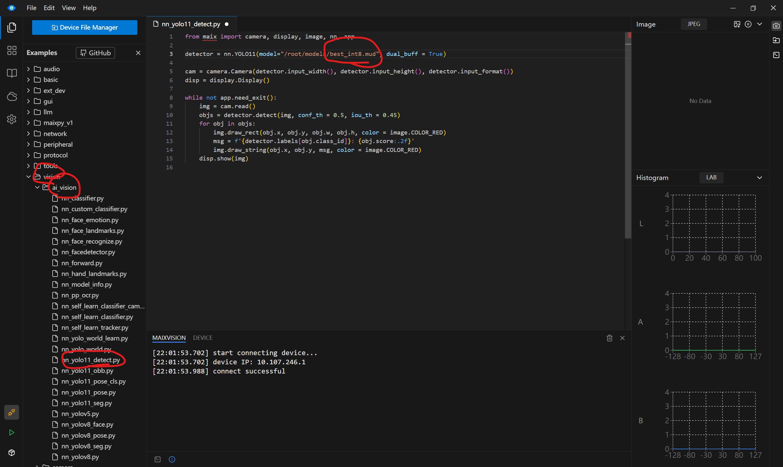Screen dimensions: 783x467
Task: Open the file explorer sidebar icon
Action: tap(12, 28)
